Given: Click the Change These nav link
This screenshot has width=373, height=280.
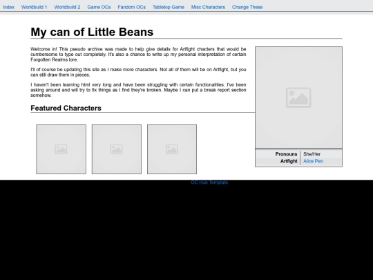Looking at the screenshot, I should click(247, 7).
